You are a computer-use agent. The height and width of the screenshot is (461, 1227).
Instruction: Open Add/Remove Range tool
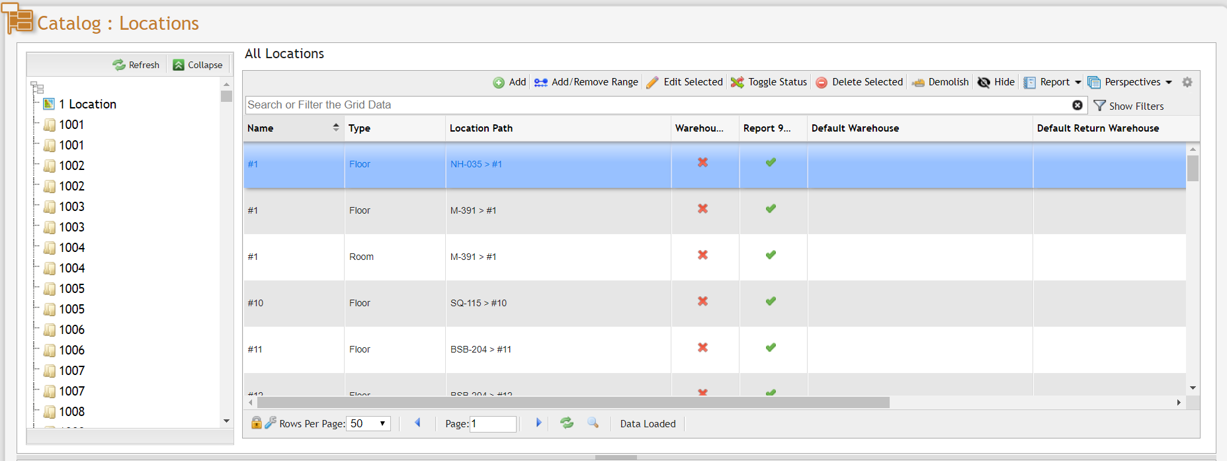coord(586,82)
